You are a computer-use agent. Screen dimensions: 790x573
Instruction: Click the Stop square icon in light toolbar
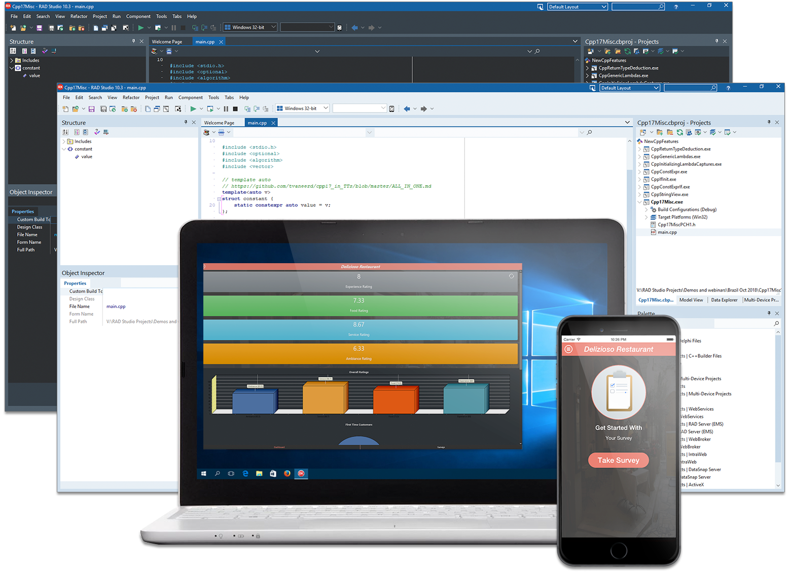pos(235,109)
